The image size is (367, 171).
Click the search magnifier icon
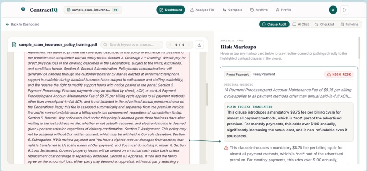(105, 45)
